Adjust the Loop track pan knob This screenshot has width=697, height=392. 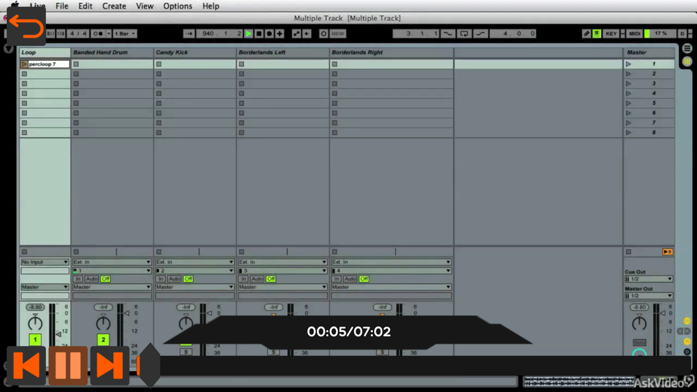(35, 323)
